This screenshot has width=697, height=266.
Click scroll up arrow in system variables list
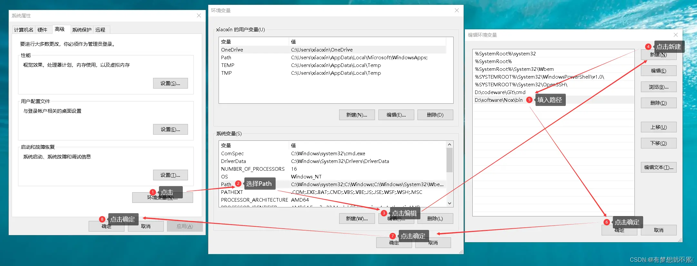(x=449, y=145)
